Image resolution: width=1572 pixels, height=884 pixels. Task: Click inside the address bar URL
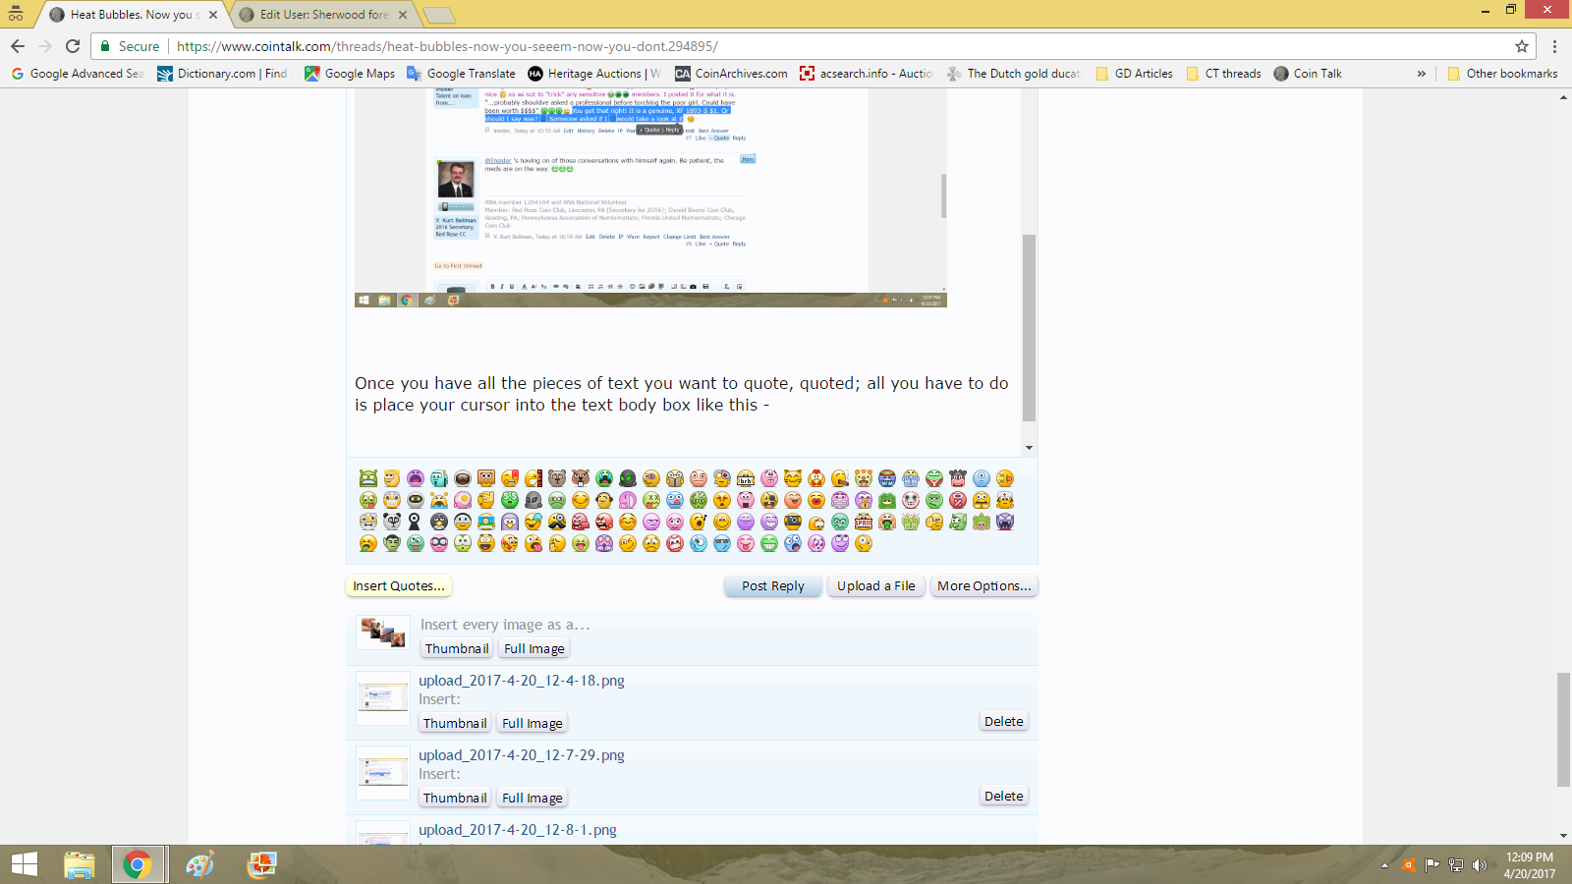[x=447, y=46]
